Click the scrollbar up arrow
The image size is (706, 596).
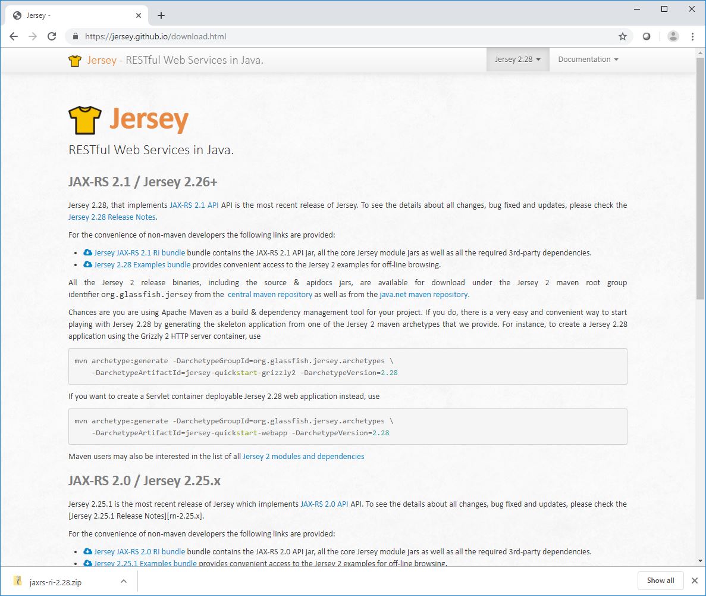[x=699, y=53]
